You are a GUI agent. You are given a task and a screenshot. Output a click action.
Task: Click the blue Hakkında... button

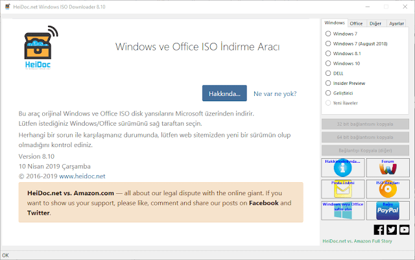[224, 93]
